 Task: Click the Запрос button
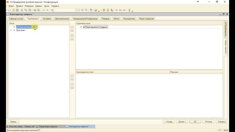(x=13, y=122)
